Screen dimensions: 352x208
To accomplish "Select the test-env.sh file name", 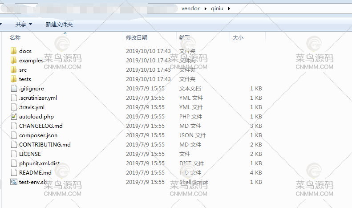I will click(x=33, y=182).
